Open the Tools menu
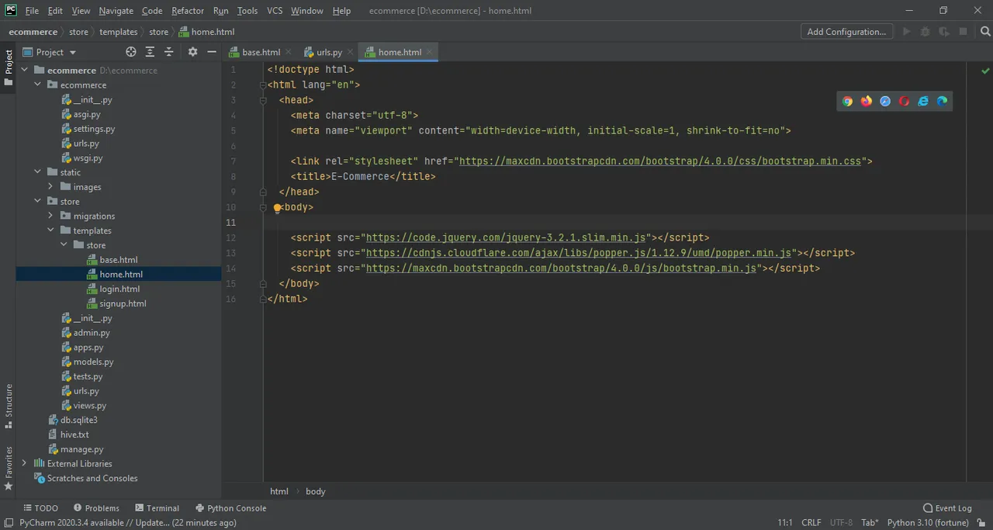This screenshot has width=993, height=530. point(247,11)
